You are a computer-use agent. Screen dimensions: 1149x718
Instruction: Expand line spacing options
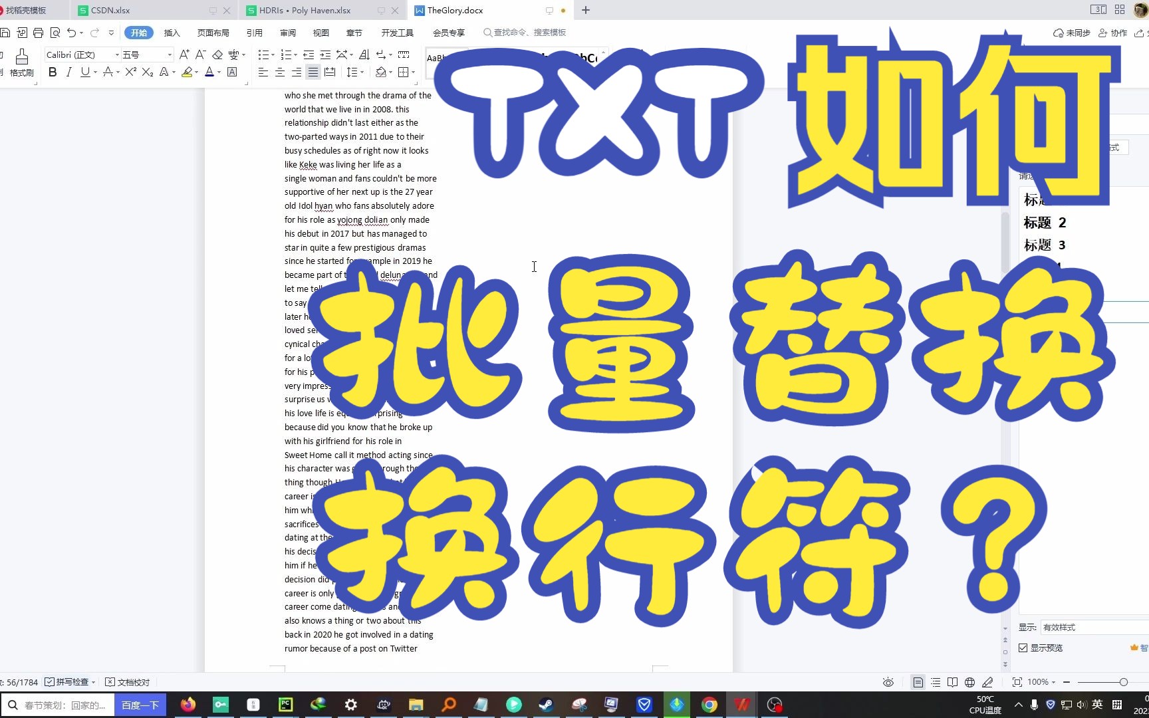point(362,72)
